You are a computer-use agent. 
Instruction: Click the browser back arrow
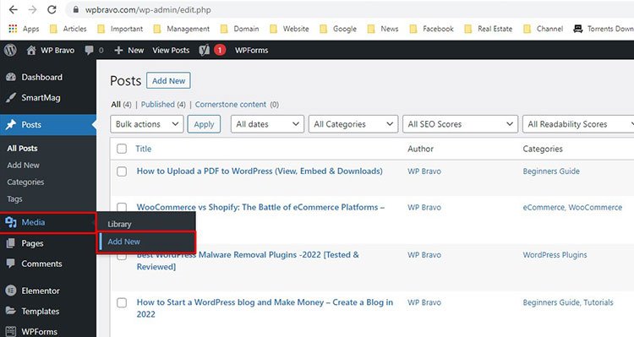click(x=13, y=9)
